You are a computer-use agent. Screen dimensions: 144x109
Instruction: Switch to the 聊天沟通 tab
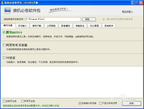point(8,26)
